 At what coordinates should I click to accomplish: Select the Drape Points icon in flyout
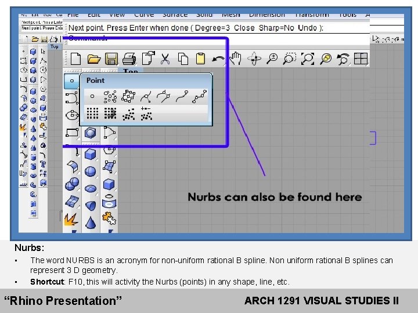(110, 114)
